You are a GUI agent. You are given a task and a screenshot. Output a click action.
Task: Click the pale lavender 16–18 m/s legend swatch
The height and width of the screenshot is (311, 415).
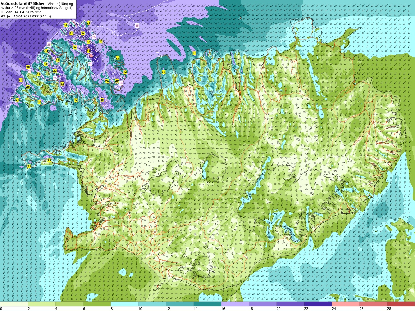tap(235, 304)
